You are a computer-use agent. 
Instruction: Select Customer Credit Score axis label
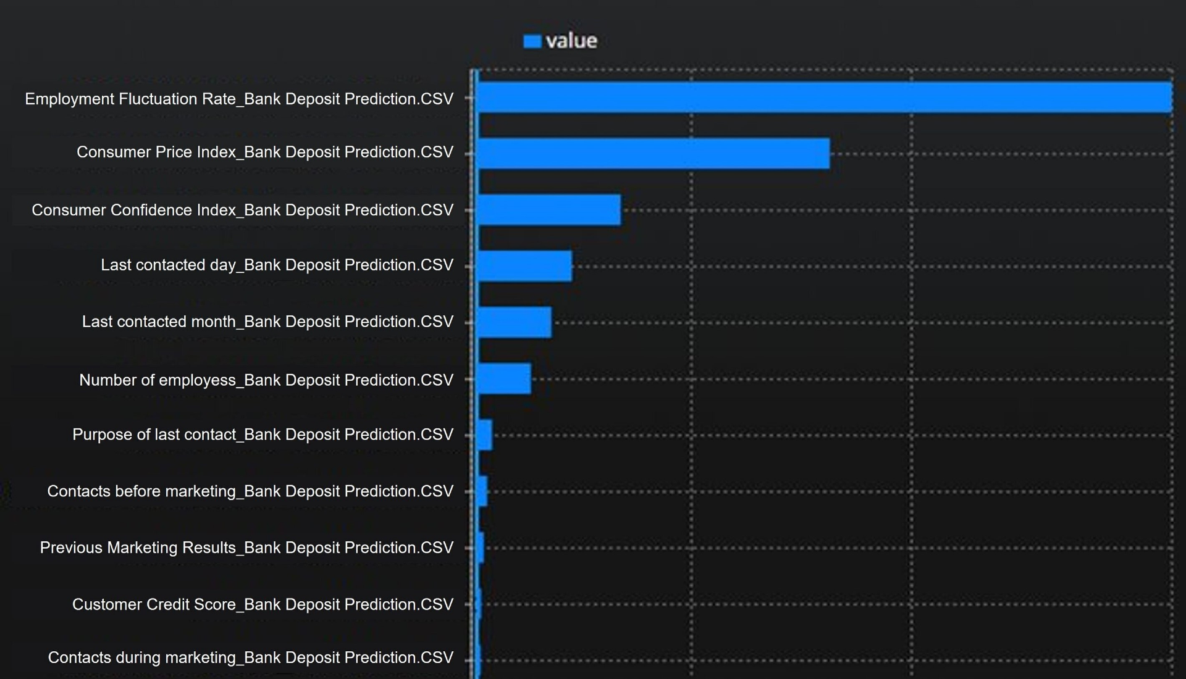[263, 604]
